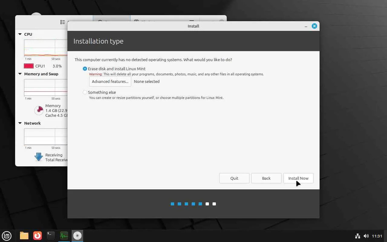Click the Processes list icon in System Monitor
This screenshot has height=242, width=387.
click(63, 22)
